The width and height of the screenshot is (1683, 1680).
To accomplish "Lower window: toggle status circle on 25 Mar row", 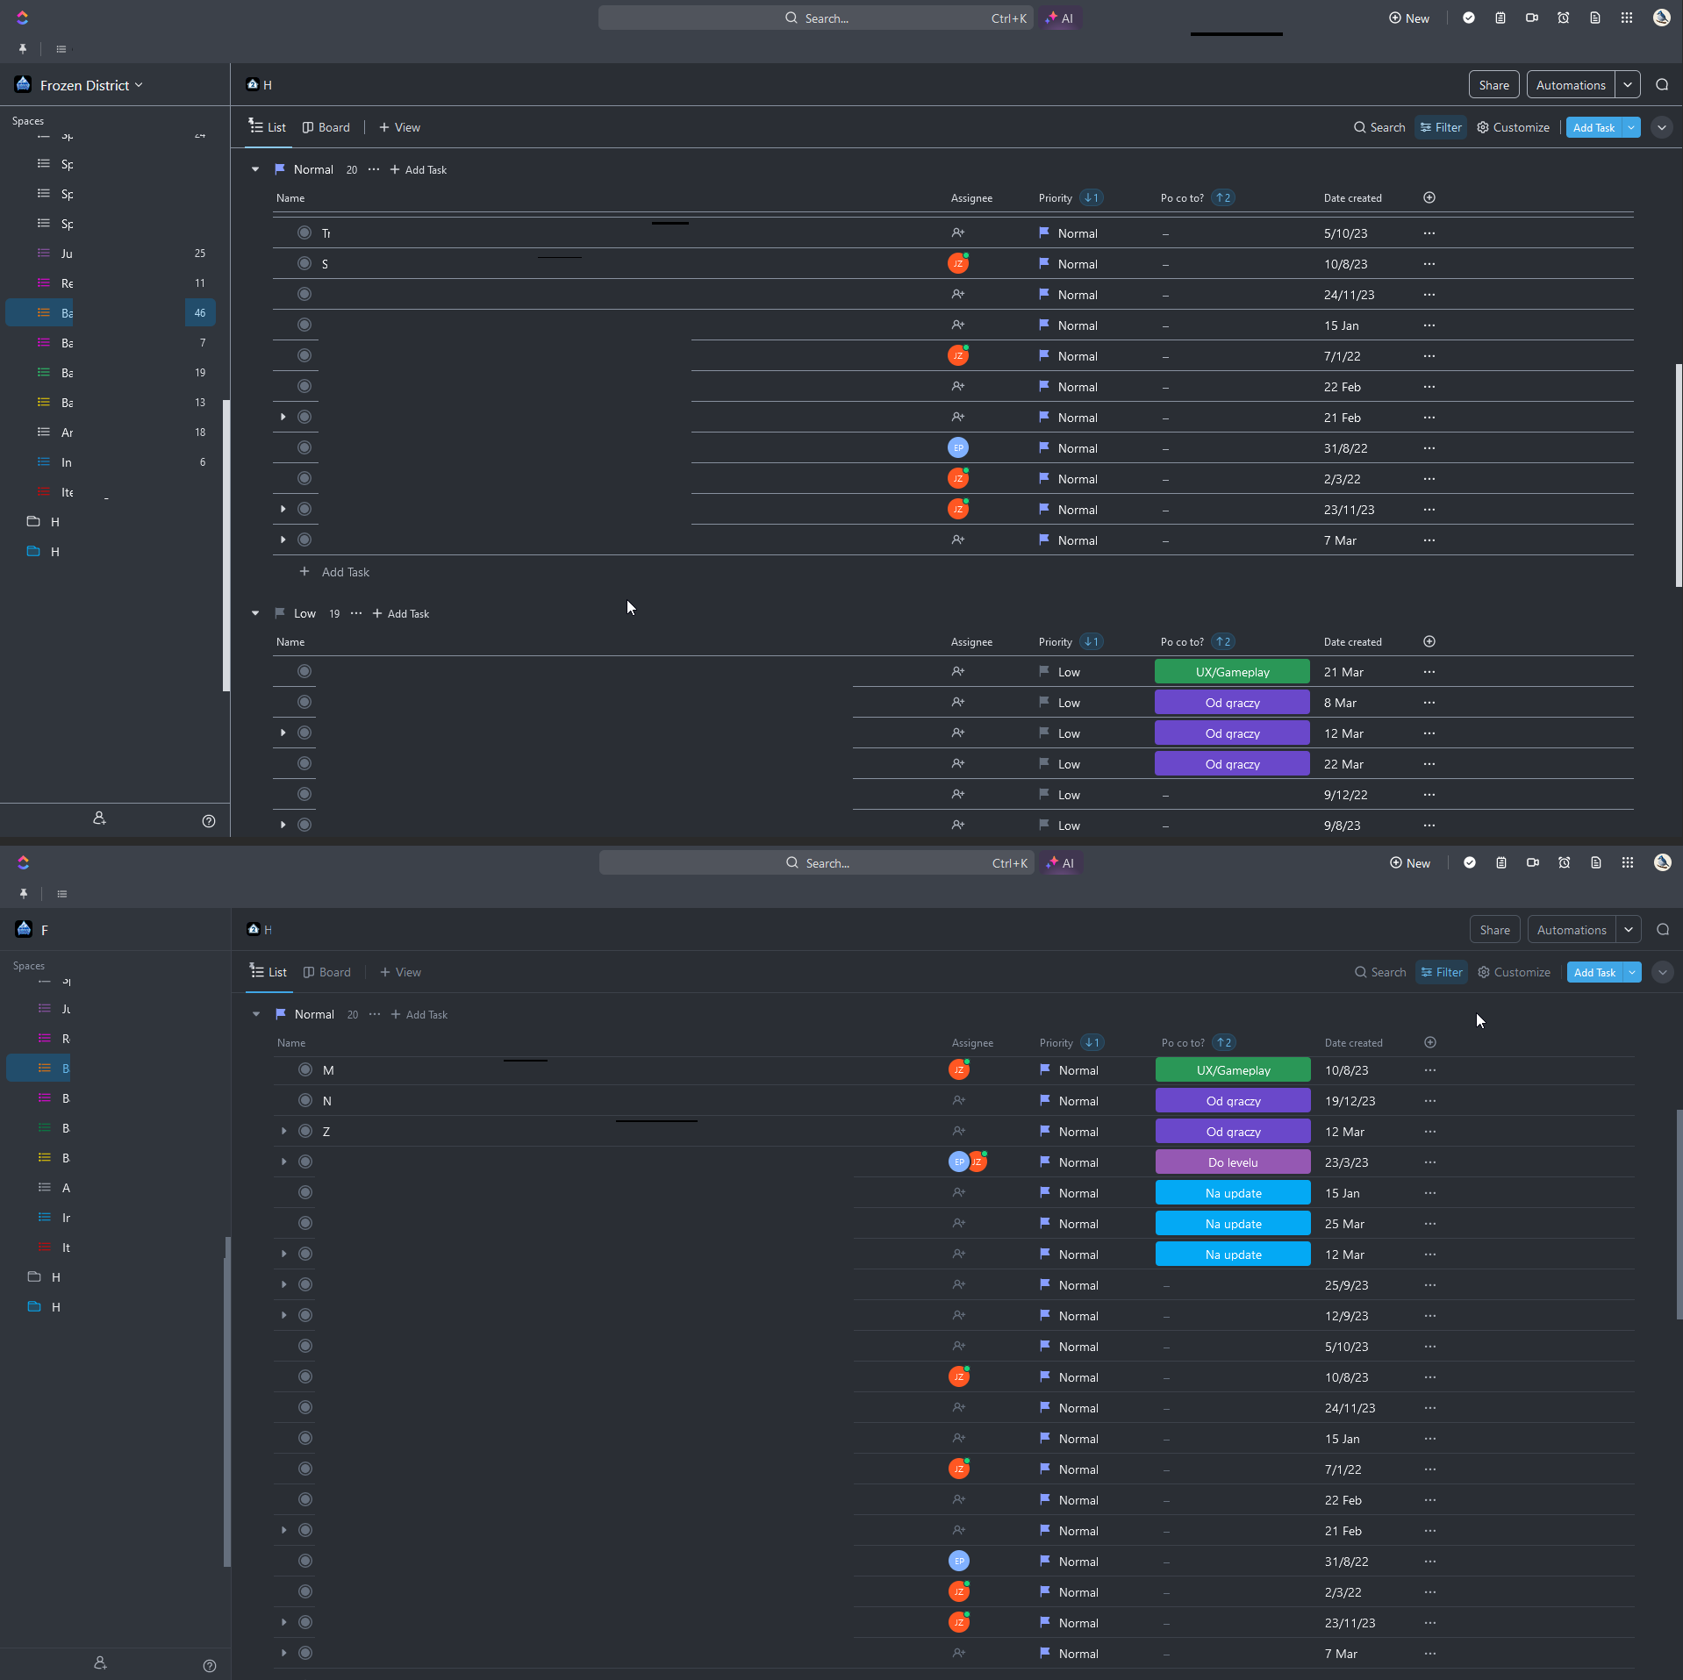I will tap(305, 1223).
